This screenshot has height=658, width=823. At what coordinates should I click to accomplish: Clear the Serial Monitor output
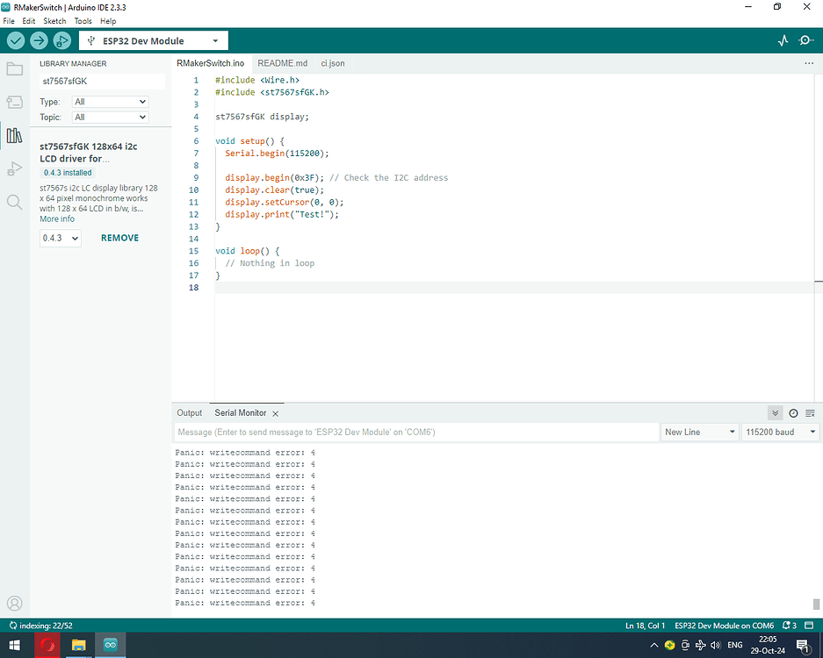coord(810,413)
